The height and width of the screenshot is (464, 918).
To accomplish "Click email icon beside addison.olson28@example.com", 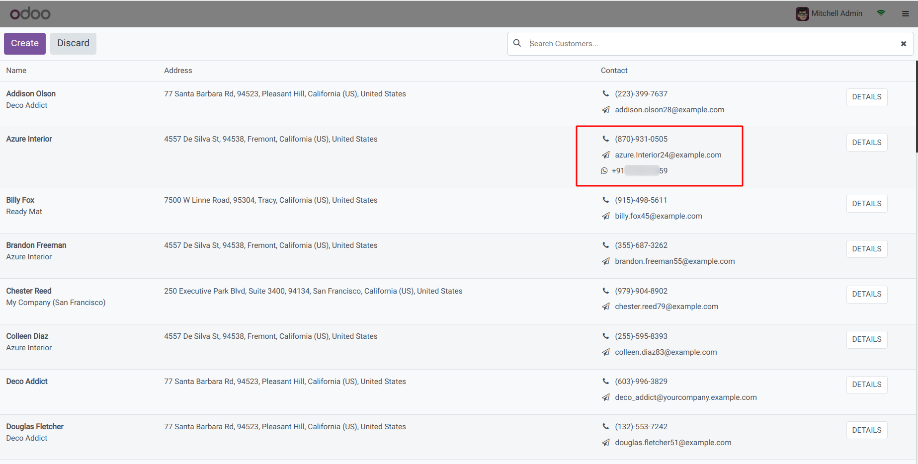I will (605, 110).
